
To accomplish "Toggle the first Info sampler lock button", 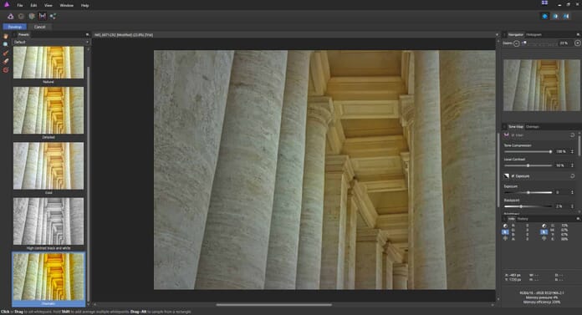I will [x=505, y=232].
